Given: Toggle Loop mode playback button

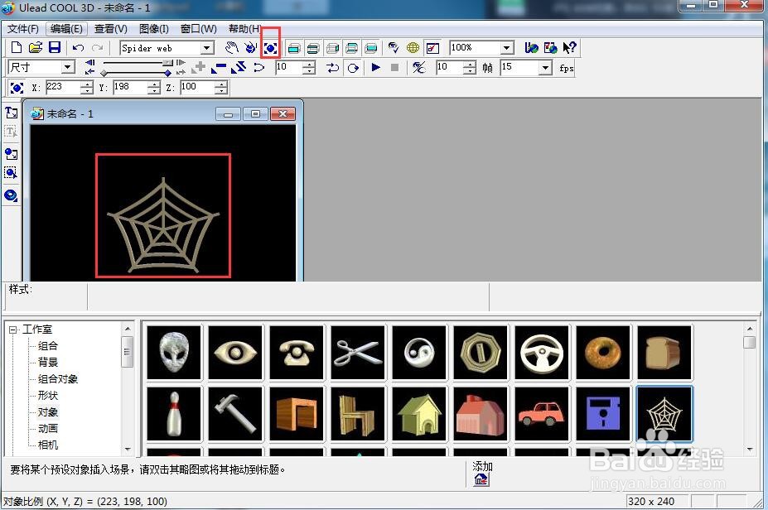Looking at the screenshot, I should (x=353, y=68).
